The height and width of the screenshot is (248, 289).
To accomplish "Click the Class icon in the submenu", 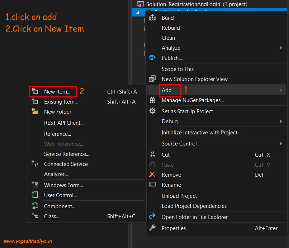I will [34, 216].
